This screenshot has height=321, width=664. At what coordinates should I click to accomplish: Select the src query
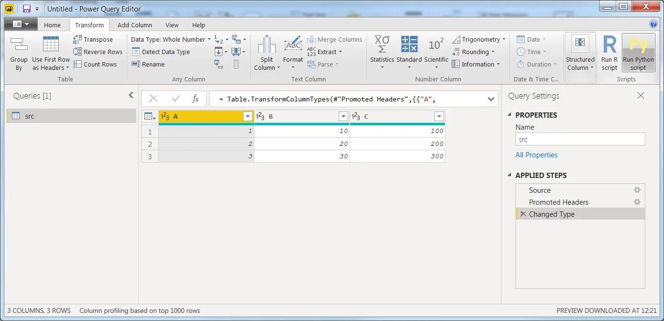coord(71,116)
